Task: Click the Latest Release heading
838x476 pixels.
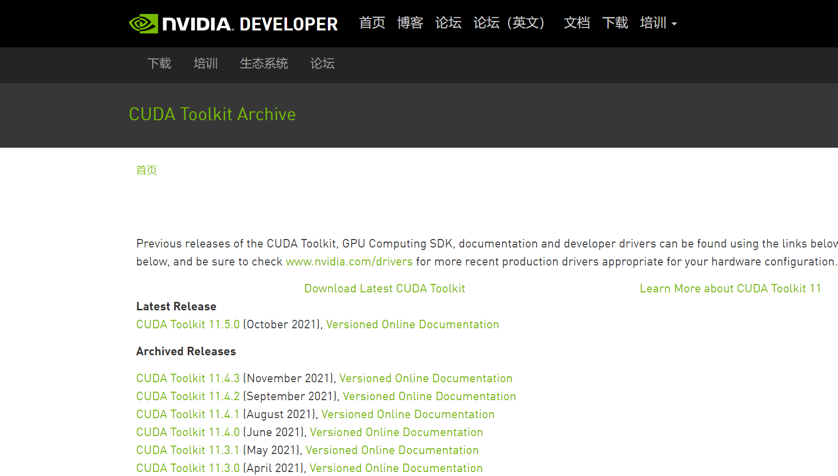Action: (176, 306)
